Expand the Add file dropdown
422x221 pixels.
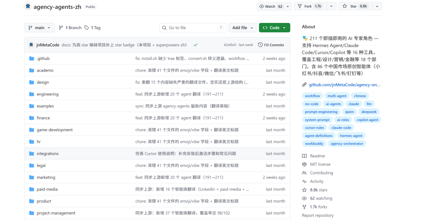tap(243, 28)
